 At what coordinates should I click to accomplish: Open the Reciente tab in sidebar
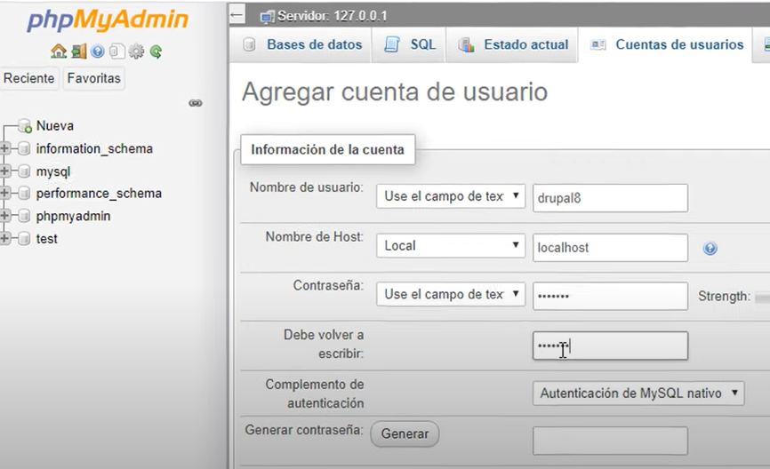pyautogui.click(x=29, y=78)
